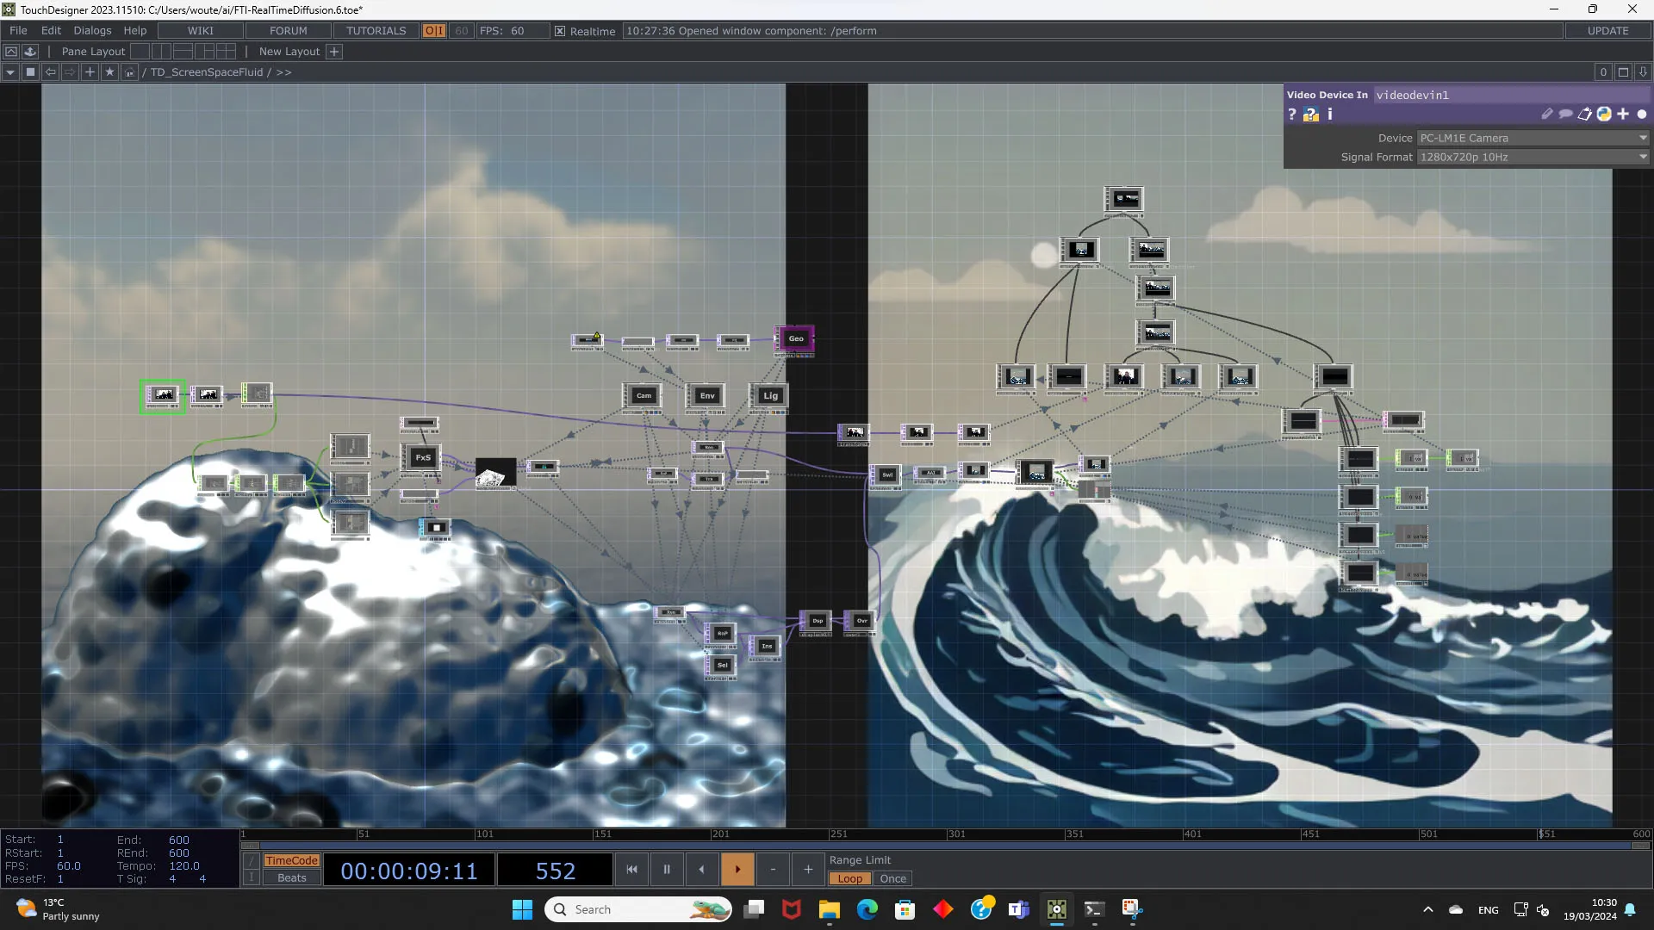Click the pencil edit icon in parameter dialog
The image size is (1654, 930).
(x=1546, y=114)
